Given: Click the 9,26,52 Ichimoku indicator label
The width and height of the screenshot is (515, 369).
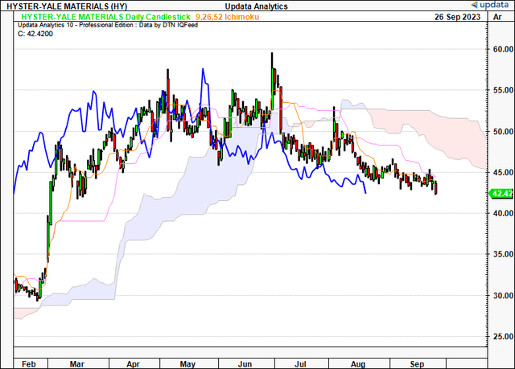Looking at the screenshot, I should (x=227, y=17).
